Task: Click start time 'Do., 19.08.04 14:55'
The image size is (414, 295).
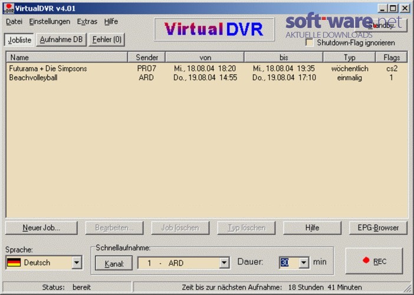Action: pos(205,78)
